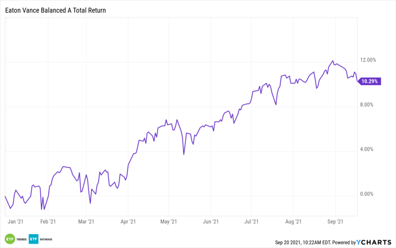This screenshot has width=396, height=248.
Task: Click the purple 10.29% value label
Action: pyautogui.click(x=370, y=81)
